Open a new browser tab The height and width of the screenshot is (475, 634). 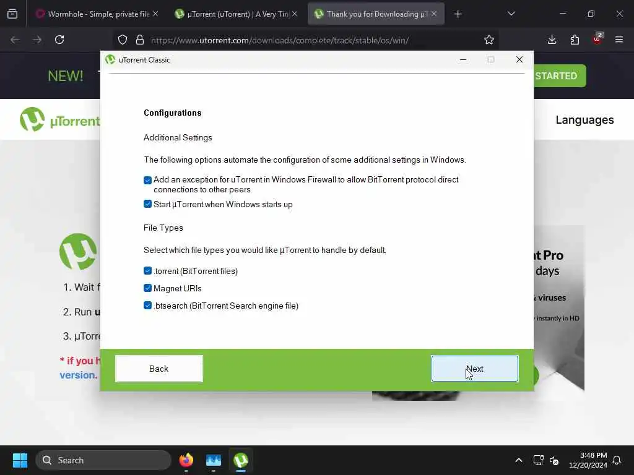(x=458, y=14)
